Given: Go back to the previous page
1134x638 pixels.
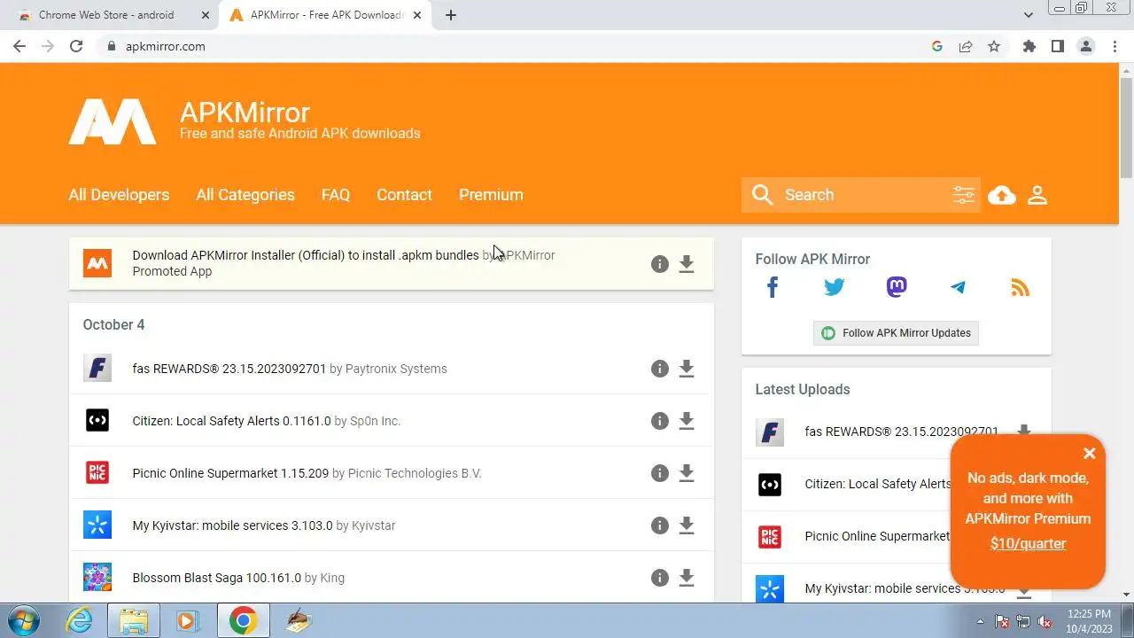Looking at the screenshot, I should (19, 46).
